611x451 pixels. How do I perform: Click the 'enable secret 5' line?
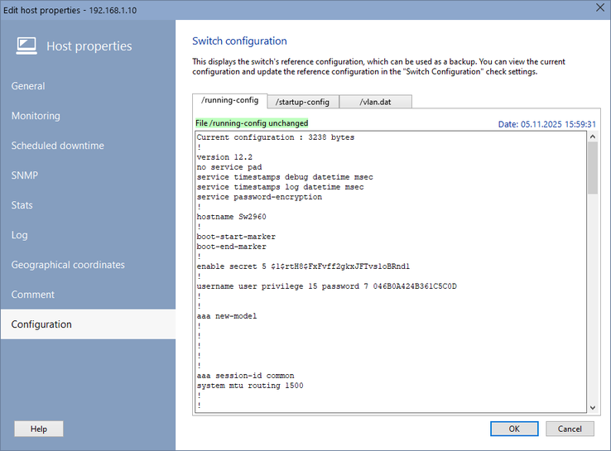(303, 266)
